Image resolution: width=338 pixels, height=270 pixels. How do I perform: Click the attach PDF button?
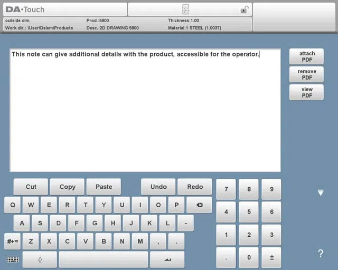[306, 56]
